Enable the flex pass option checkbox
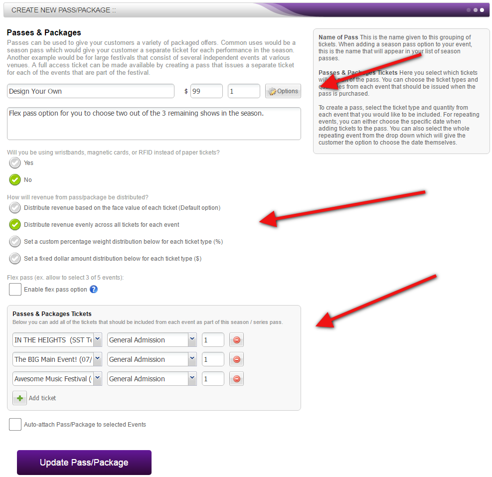Image resolution: width=492 pixels, height=477 pixels. point(15,289)
